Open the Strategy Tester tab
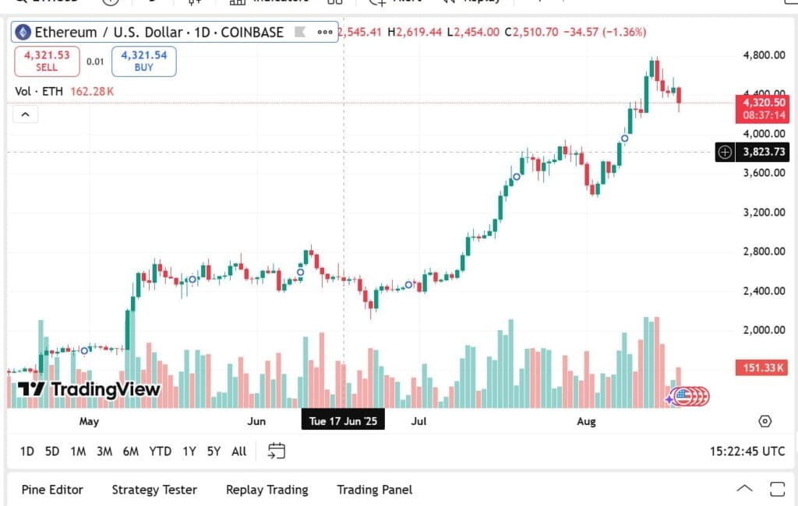The image size is (798, 506). (154, 490)
